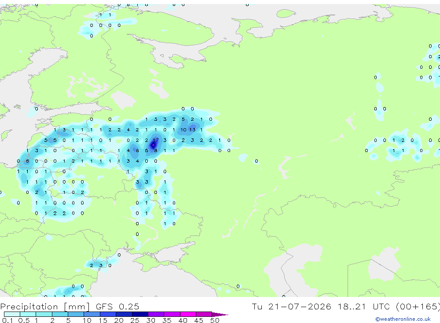
Task: Select the legend label "50"
Action: [x=215, y=320]
